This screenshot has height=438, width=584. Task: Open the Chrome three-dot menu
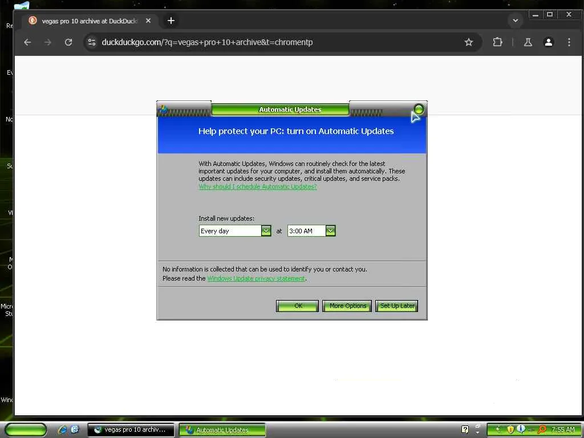click(569, 42)
